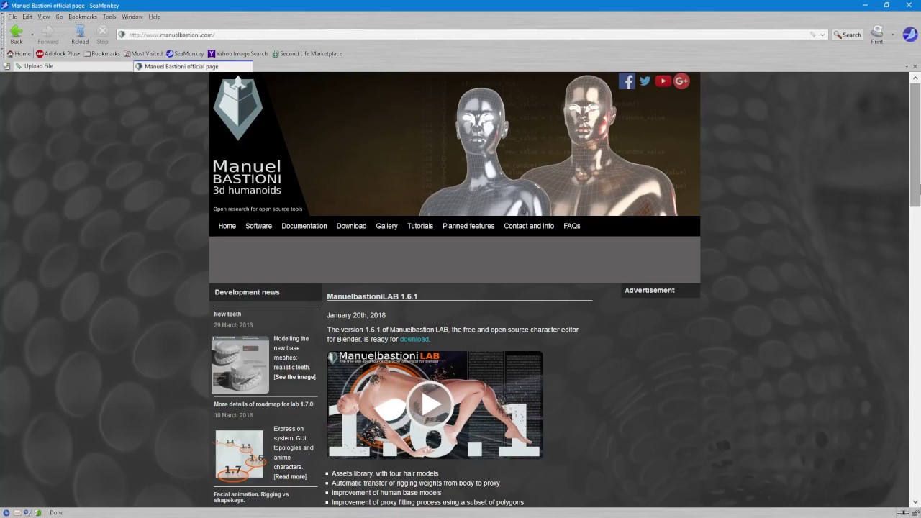Click the SeaMonkey throbber logo
The width and height of the screenshot is (921, 518).
tap(909, 34)
